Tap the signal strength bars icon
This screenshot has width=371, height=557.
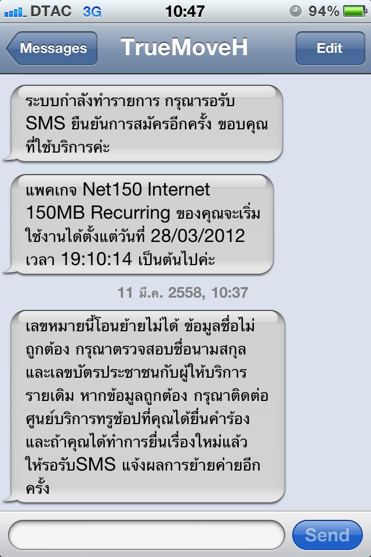pos(15,12)
